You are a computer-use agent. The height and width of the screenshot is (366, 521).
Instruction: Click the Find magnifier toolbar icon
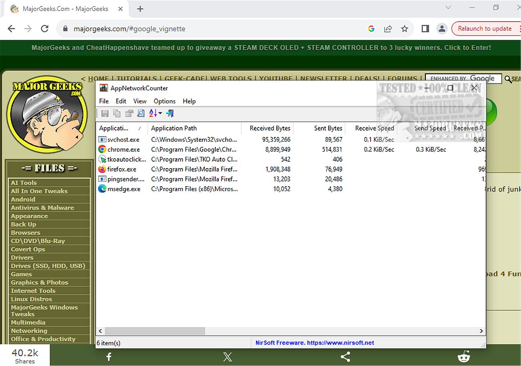(x=141, y=113)
